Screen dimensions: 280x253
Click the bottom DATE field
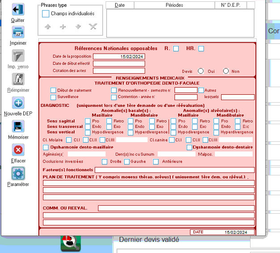click(x=222, y=232)
